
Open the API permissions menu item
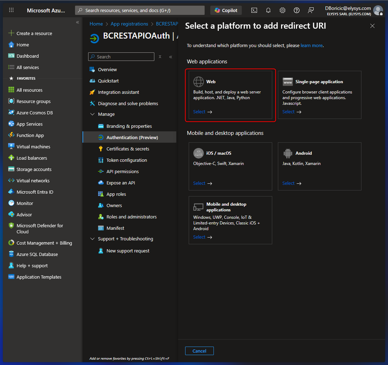click(122, 171)
